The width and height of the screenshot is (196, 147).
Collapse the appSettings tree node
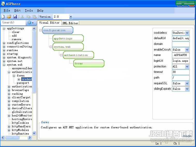[x=4, y=29]
